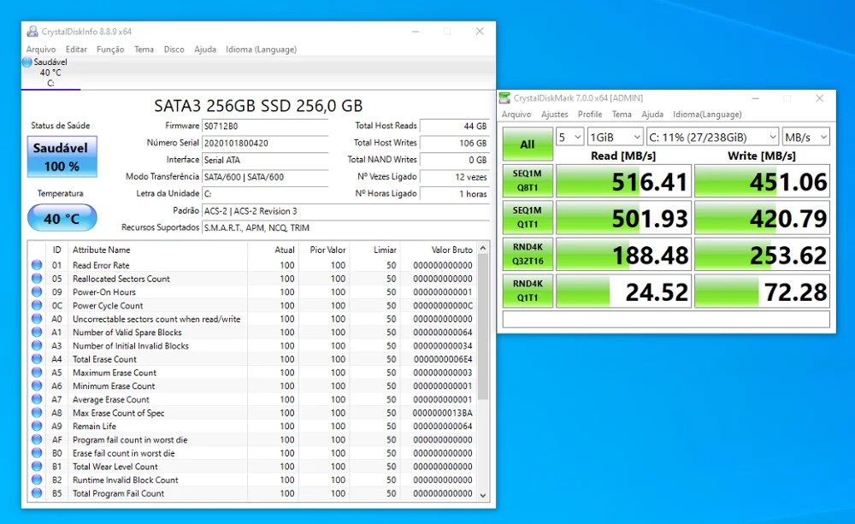Run all benchmarks with the All button
The height and width of the screenshot is (524, 855).
click(x=528, y=144)
